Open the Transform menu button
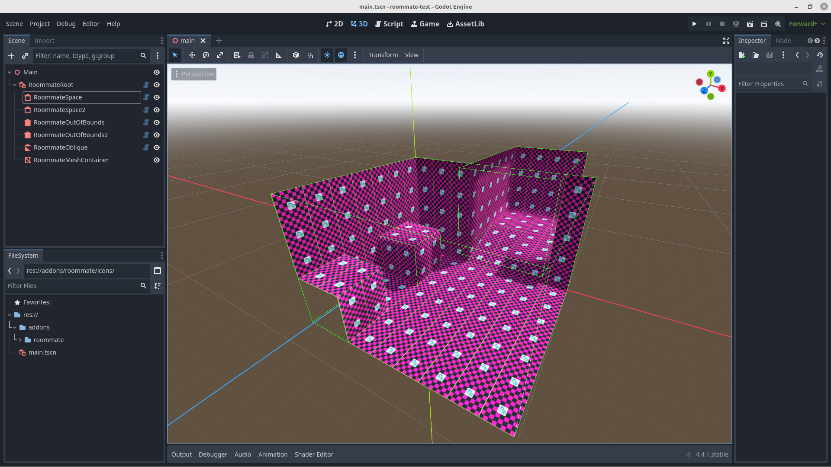831x467 pixels. [383, 55]
